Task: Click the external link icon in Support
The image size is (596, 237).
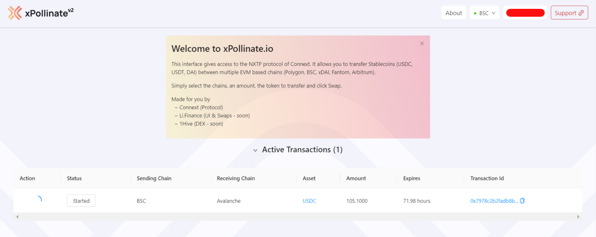Action: [581, 13]
